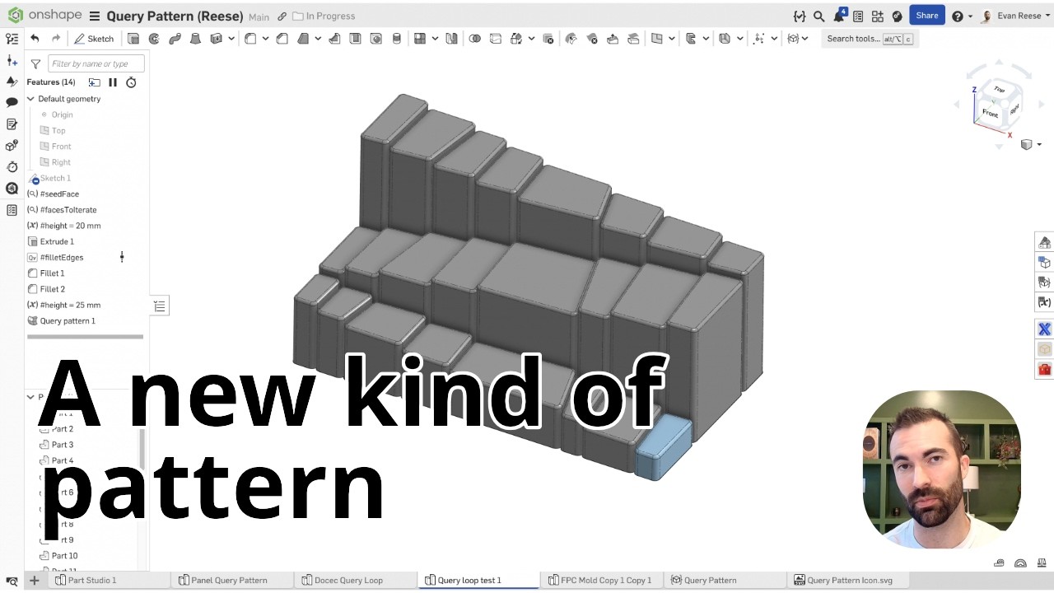Start a new Sketch
1054x593 pixels.
pos(94,39)
